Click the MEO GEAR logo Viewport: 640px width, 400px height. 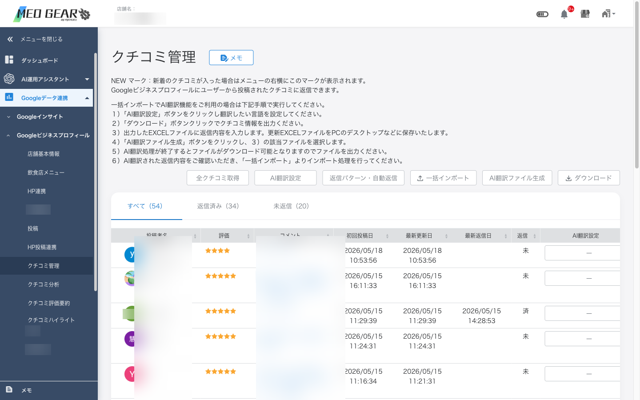(x=52, y=14)
